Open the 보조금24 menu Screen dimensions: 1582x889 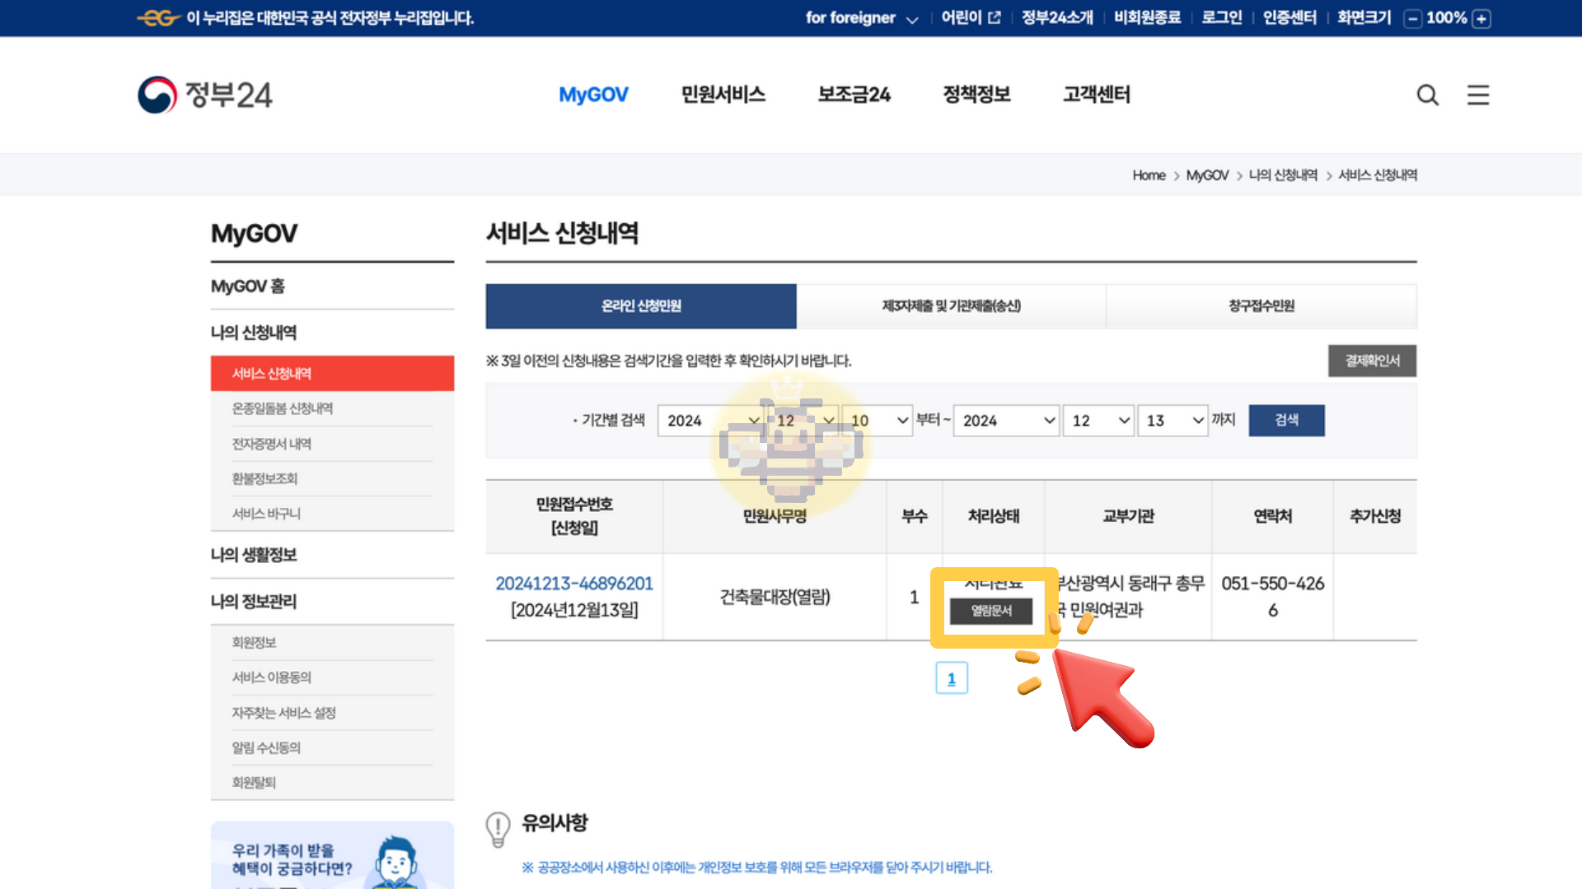pyautogui.click(x=854, y=95)
